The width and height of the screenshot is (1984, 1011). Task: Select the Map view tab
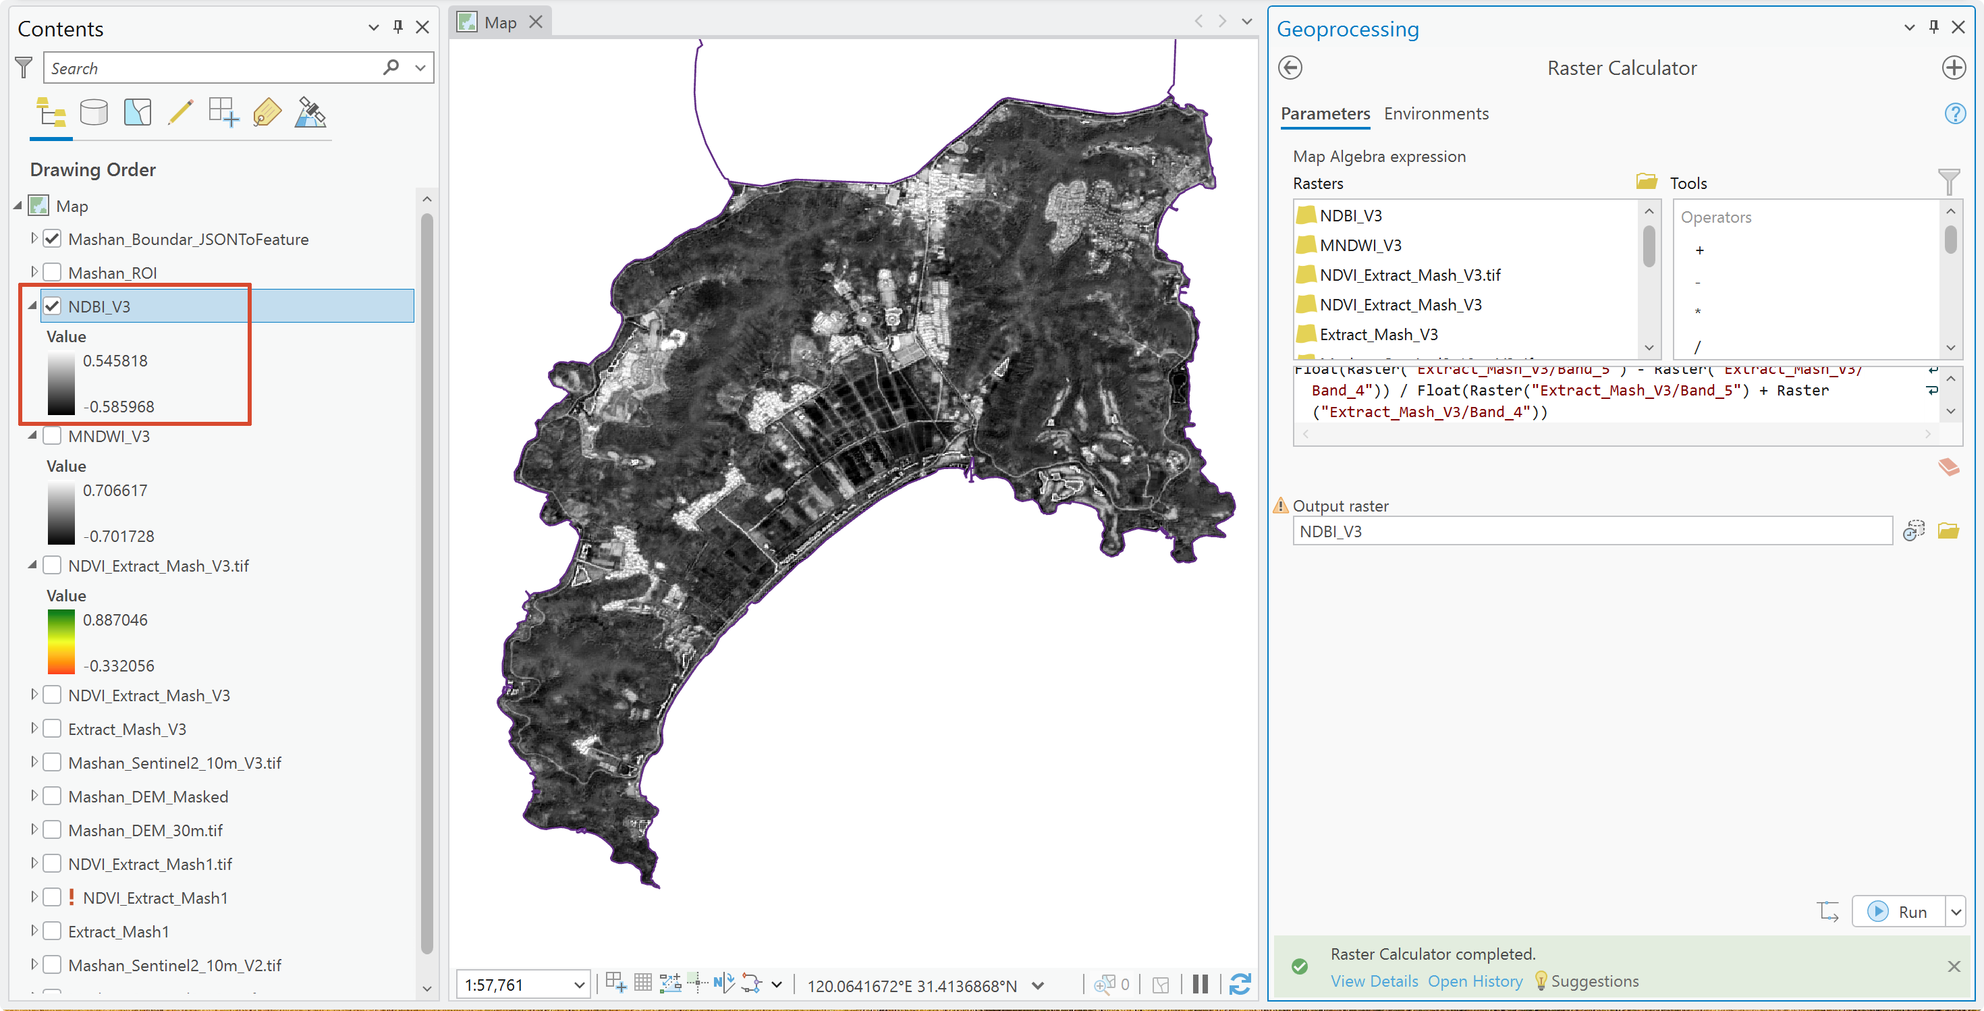click(500, 23)
